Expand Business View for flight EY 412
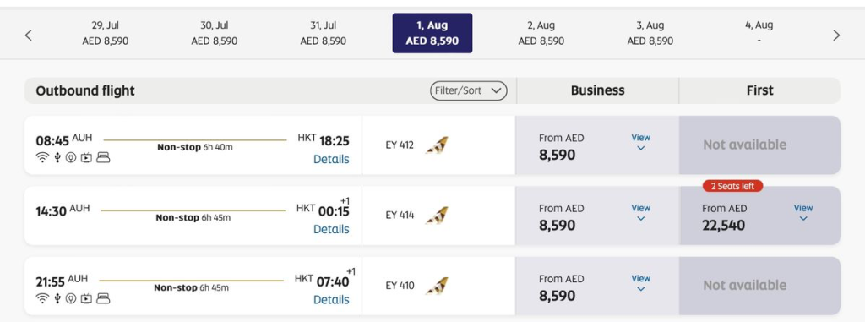The width and height of the screenshot is (865, 322). pyautogui.click(x=640, y=141)
